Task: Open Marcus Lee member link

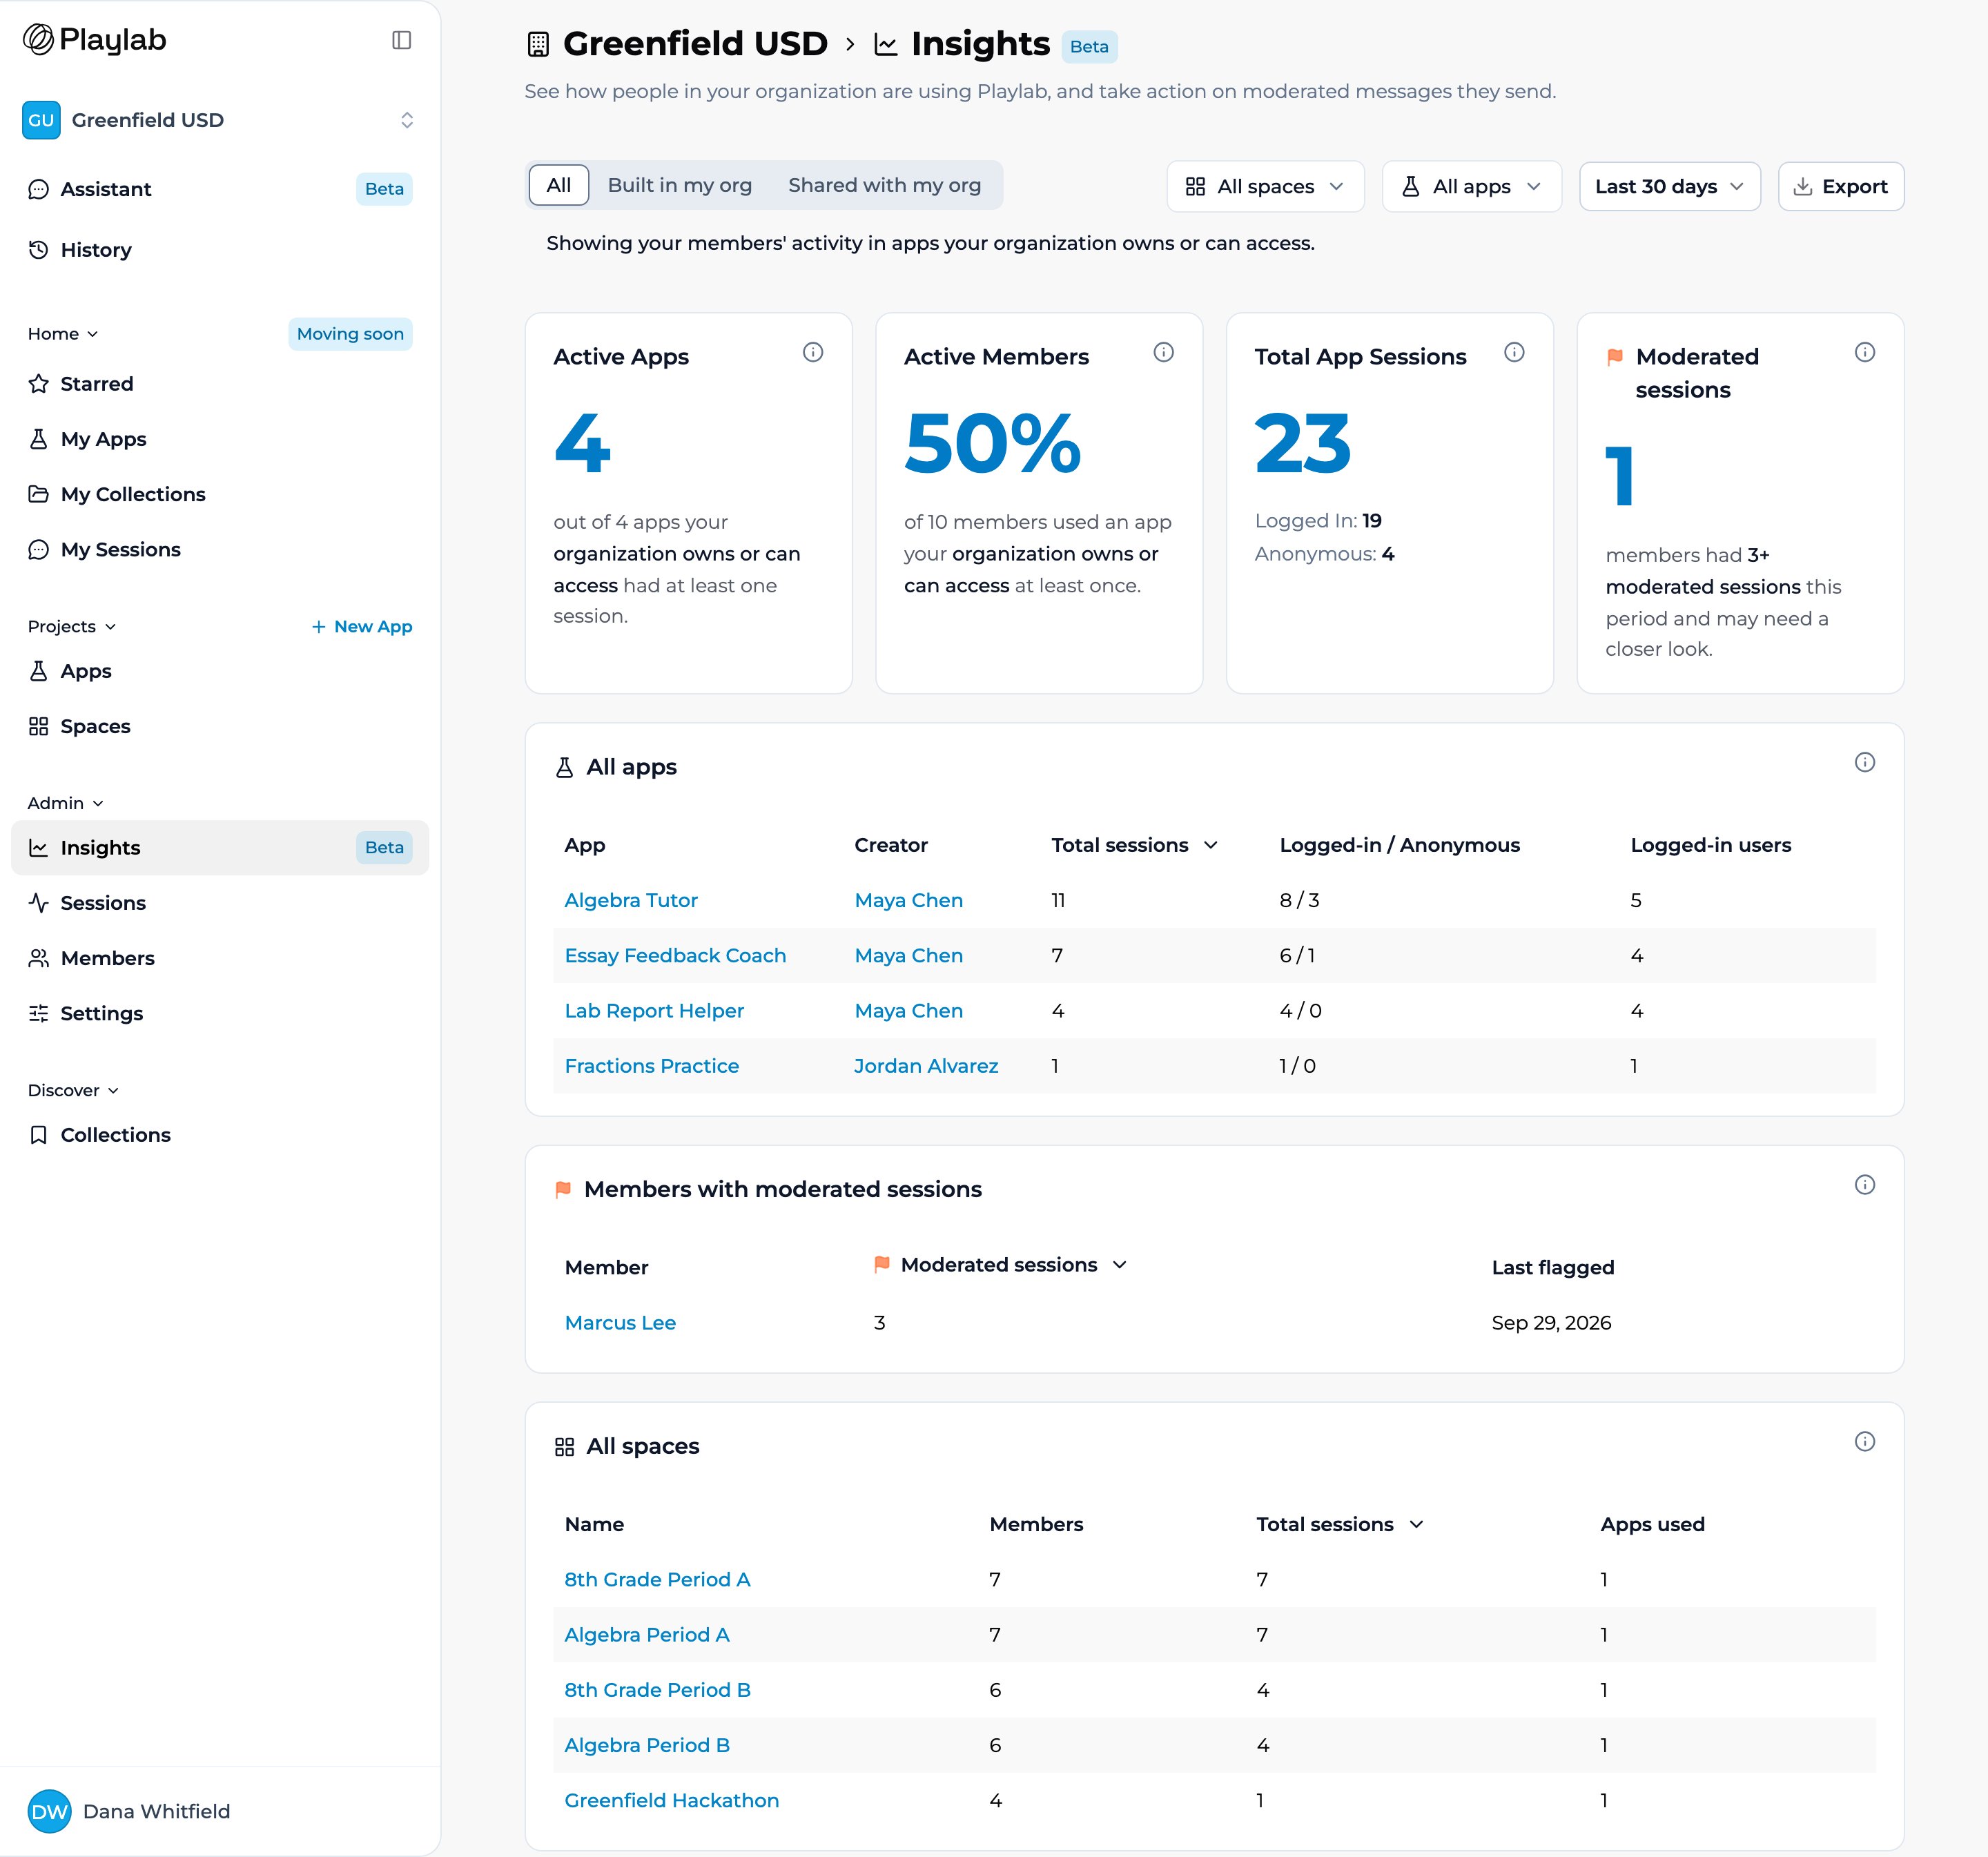Action: coord(620,1322)
